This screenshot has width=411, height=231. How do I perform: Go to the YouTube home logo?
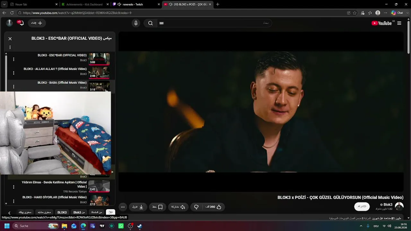(x=381, y=23)
